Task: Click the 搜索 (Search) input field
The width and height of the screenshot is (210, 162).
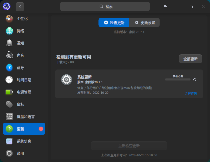Action: pyautogui.click(x=105, y=6)
